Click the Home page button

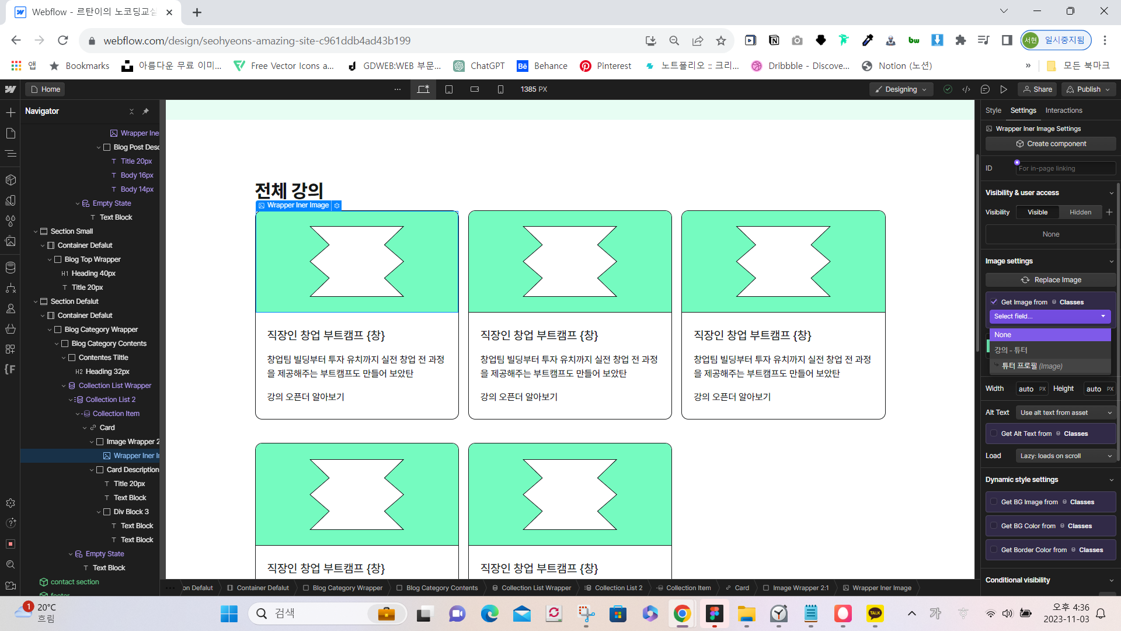click(45, 89)
